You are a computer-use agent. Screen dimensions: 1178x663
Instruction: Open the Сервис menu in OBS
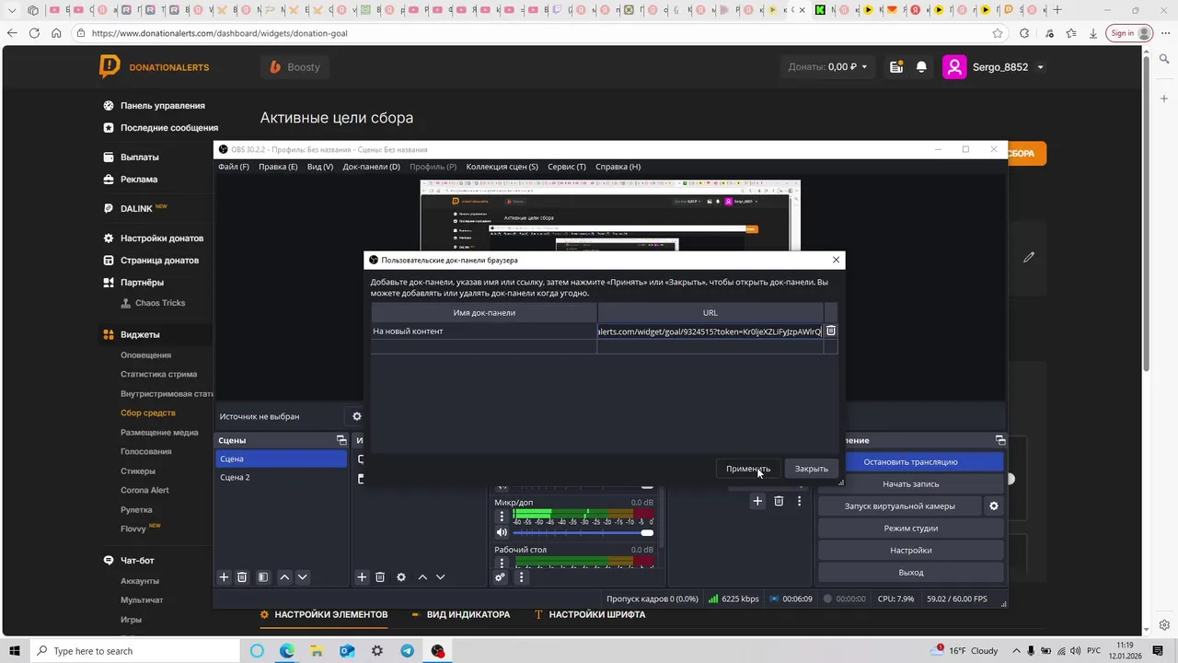566,167
